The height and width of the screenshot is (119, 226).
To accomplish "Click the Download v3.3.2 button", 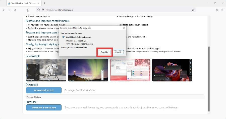I will pos(44,90).
